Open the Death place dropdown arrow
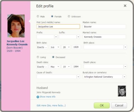The width and height of the screenshot is (134, 112). pos(125,67)
